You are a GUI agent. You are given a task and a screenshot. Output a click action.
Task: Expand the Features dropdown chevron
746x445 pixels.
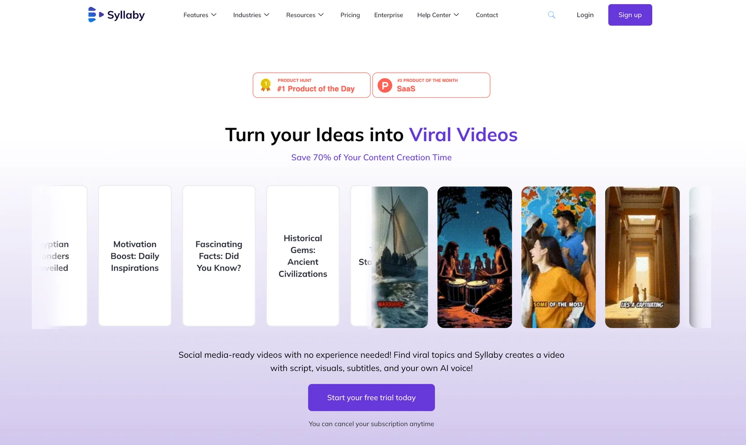(x=214, y=15)
